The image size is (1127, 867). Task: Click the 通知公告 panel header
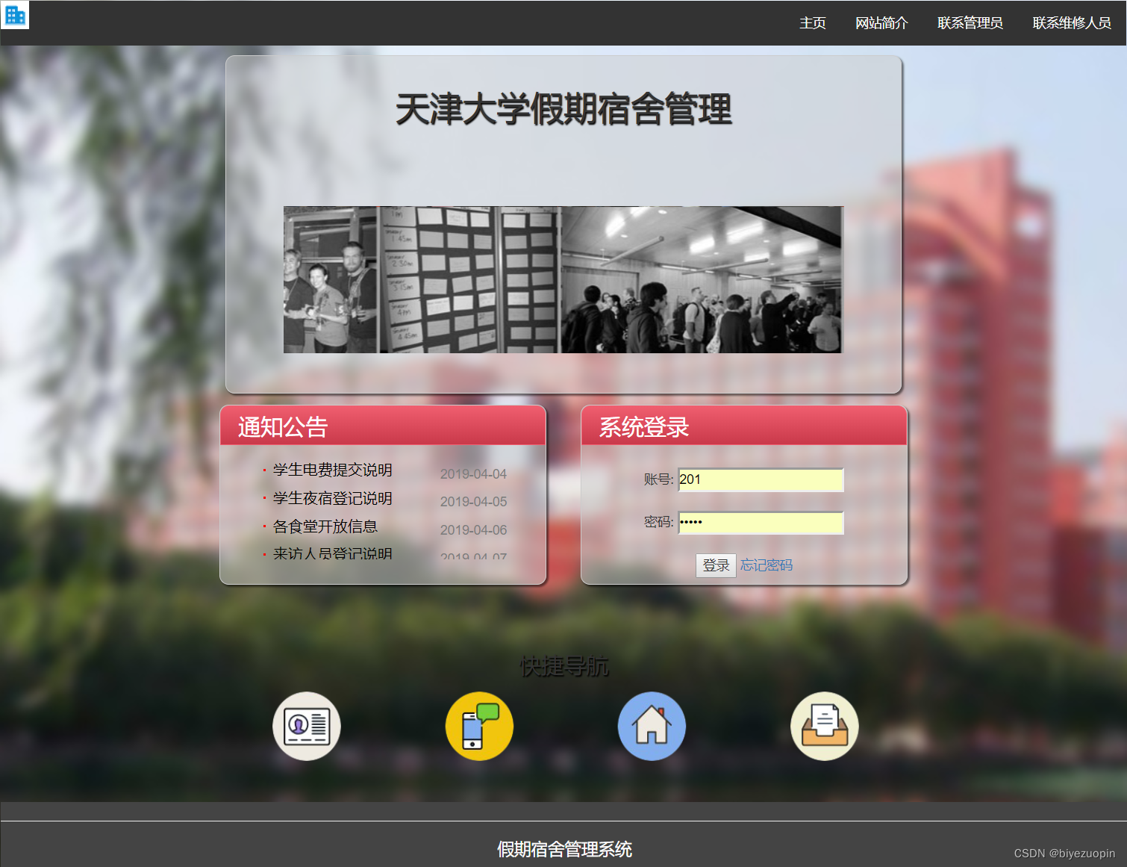383,426
